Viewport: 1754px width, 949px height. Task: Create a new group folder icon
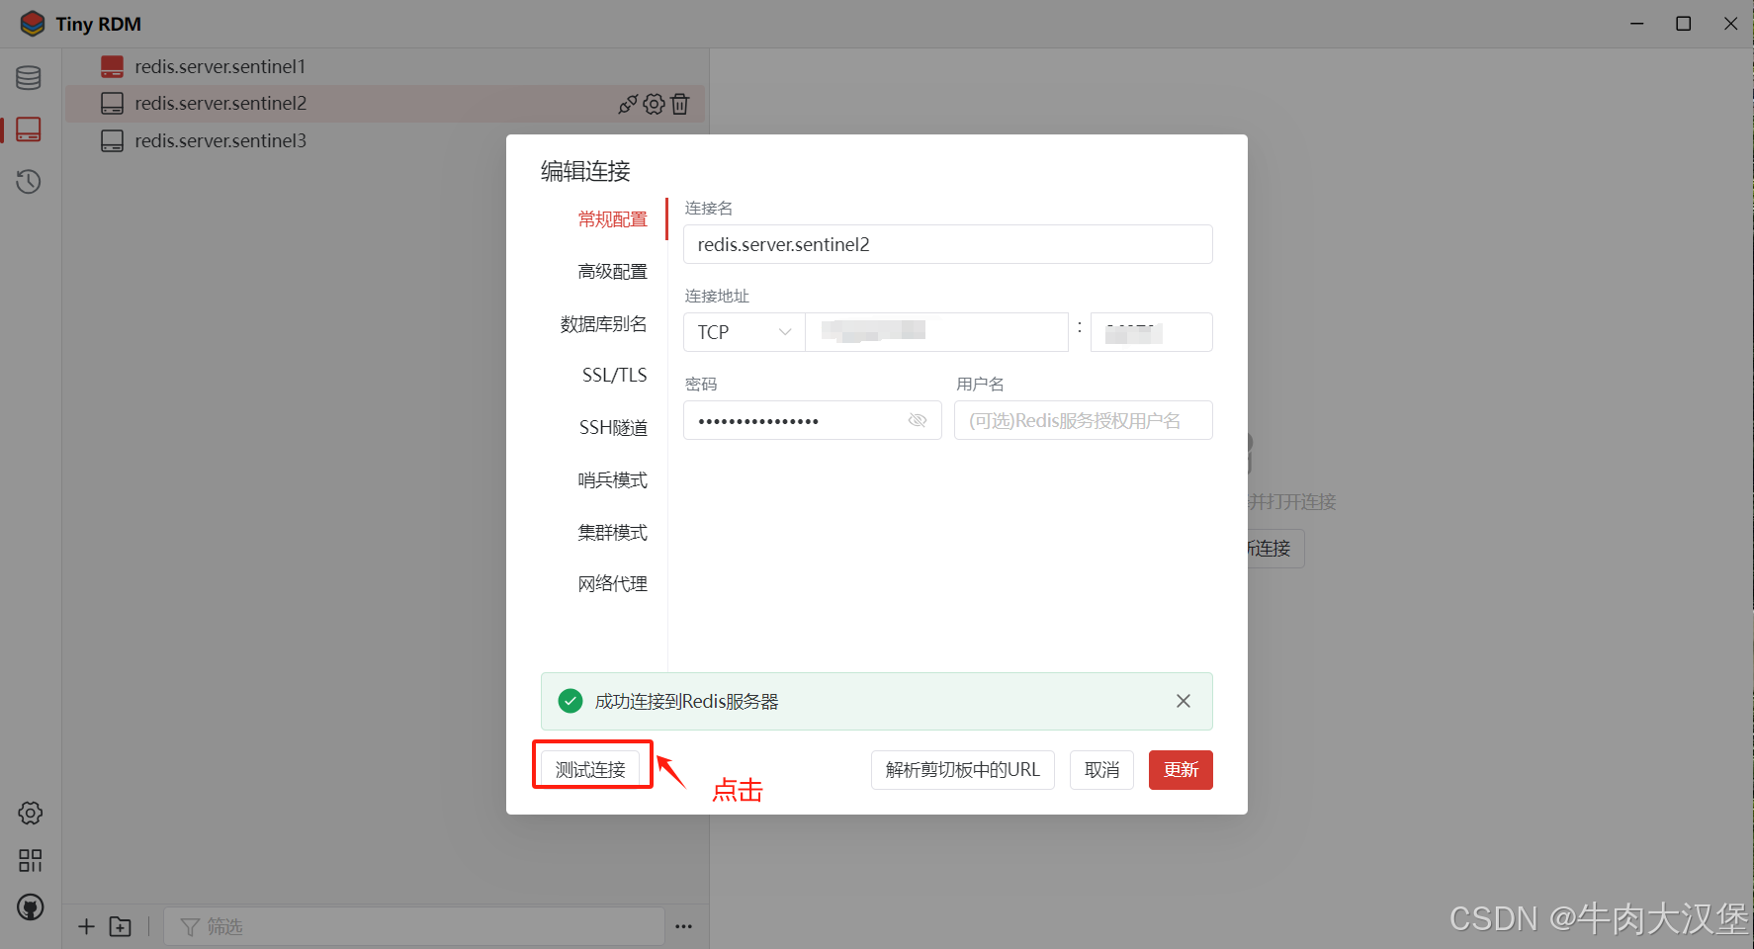(121, 926)
